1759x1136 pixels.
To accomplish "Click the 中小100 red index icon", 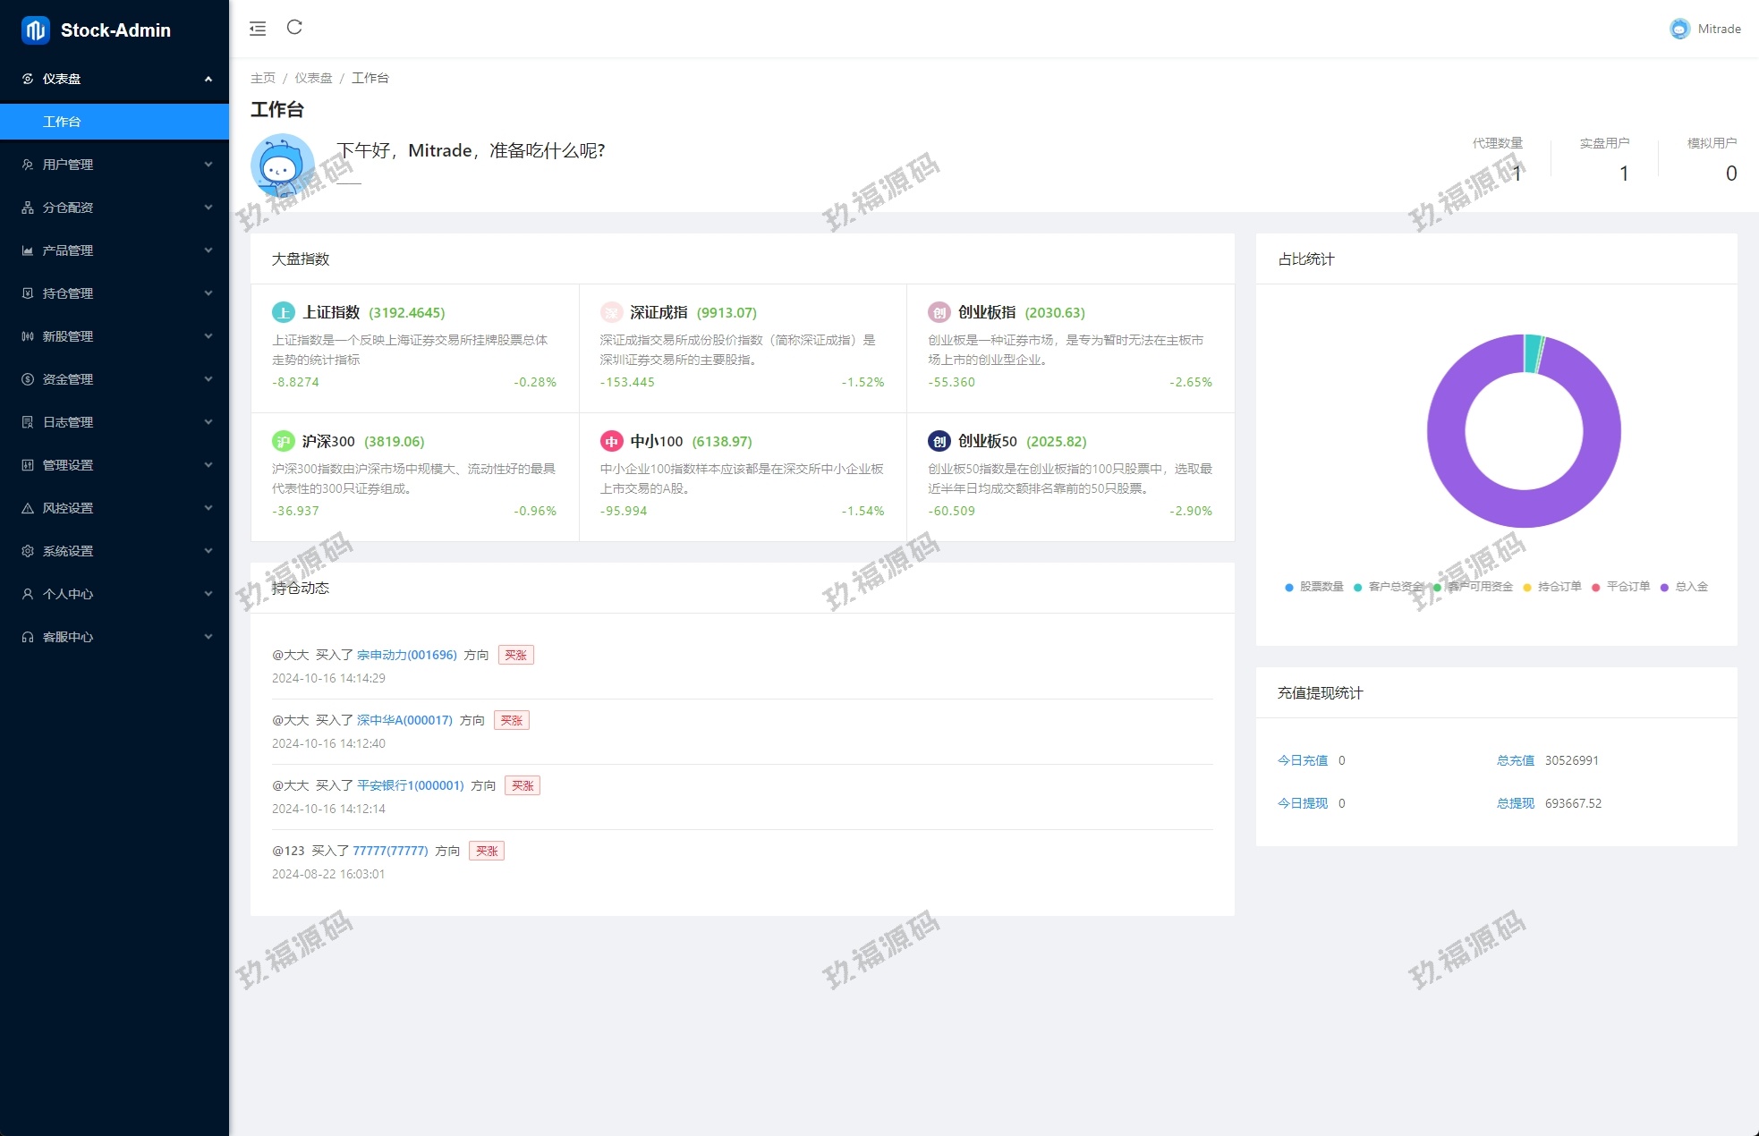I will (611, 441).
